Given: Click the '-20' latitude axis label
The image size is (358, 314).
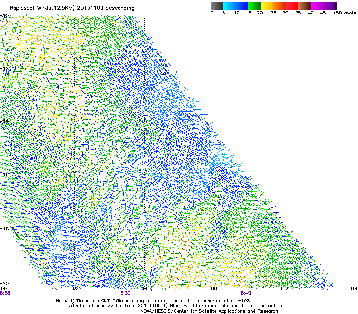Looking at the screenshot, I should tap(4, 283).
